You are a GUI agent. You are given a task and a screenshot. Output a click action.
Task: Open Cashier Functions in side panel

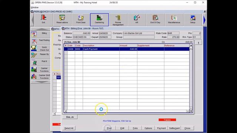(40, 69)
